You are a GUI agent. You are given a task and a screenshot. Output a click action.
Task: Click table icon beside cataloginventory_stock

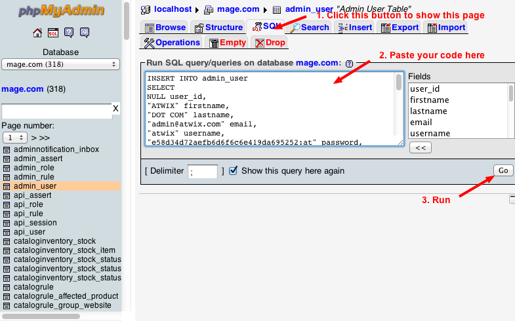tap(7, 242)
